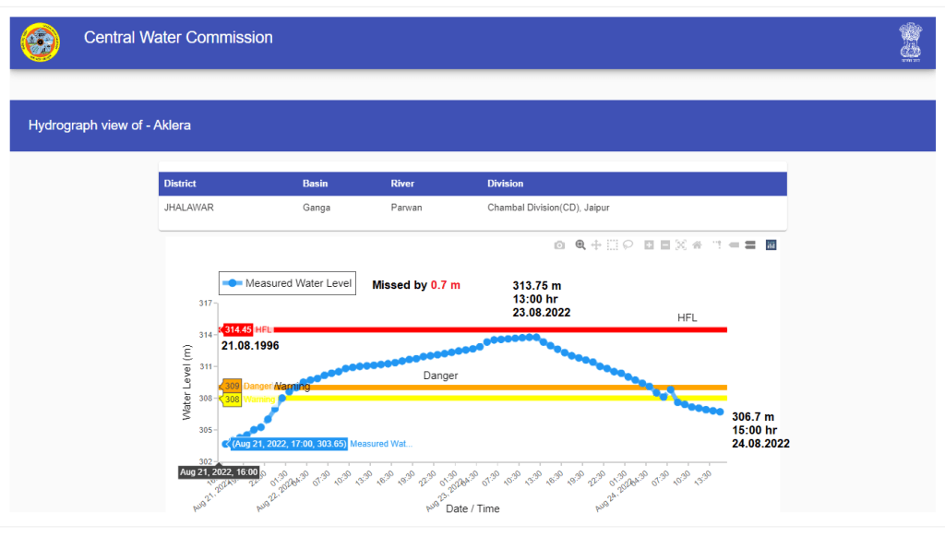Click the Autoscale chart icon
This screenshot has height=537, width=945.
click(x=681, y=245)
